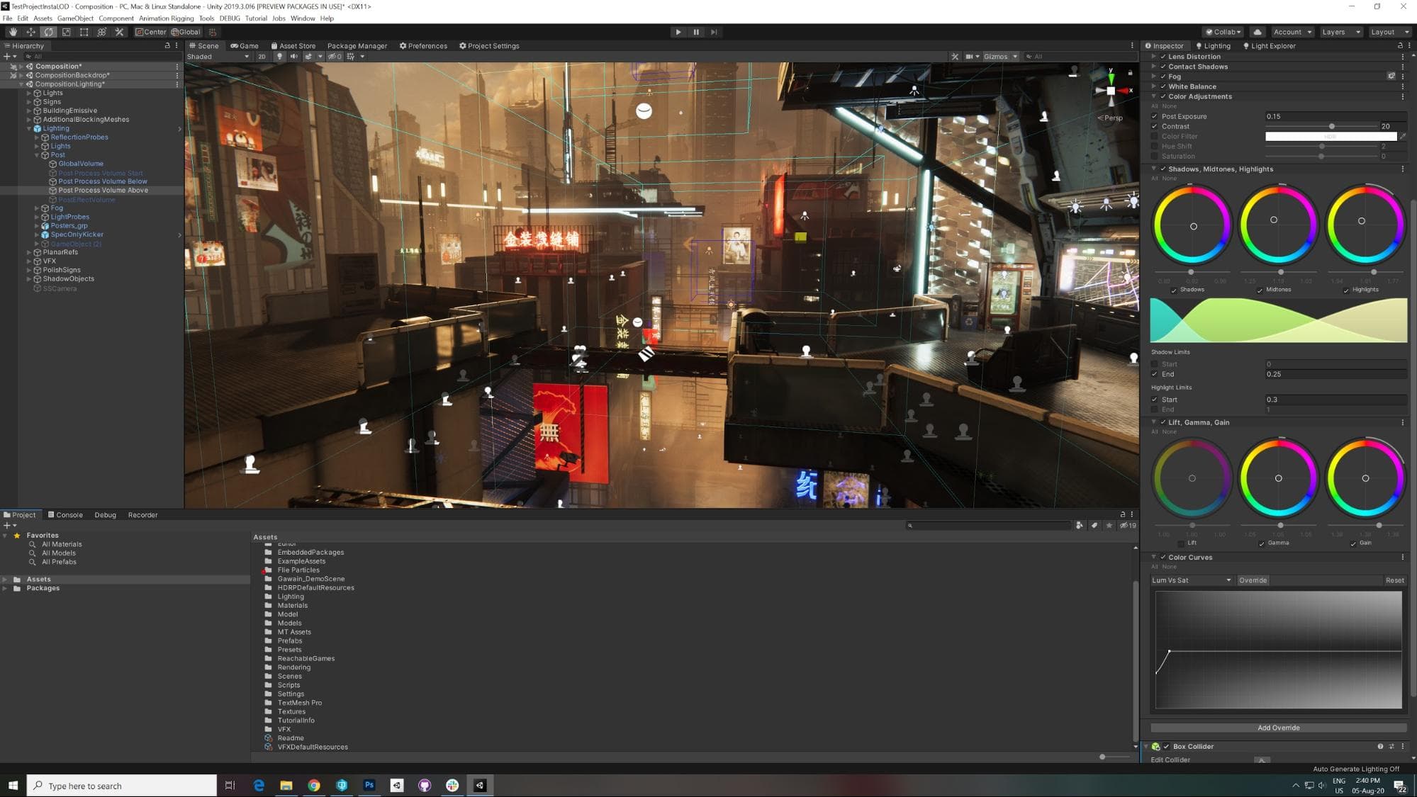The width and height of the screenshot is (1417, 797).
Task: Open the Project Settings tab
Action: tap(489, 46)
